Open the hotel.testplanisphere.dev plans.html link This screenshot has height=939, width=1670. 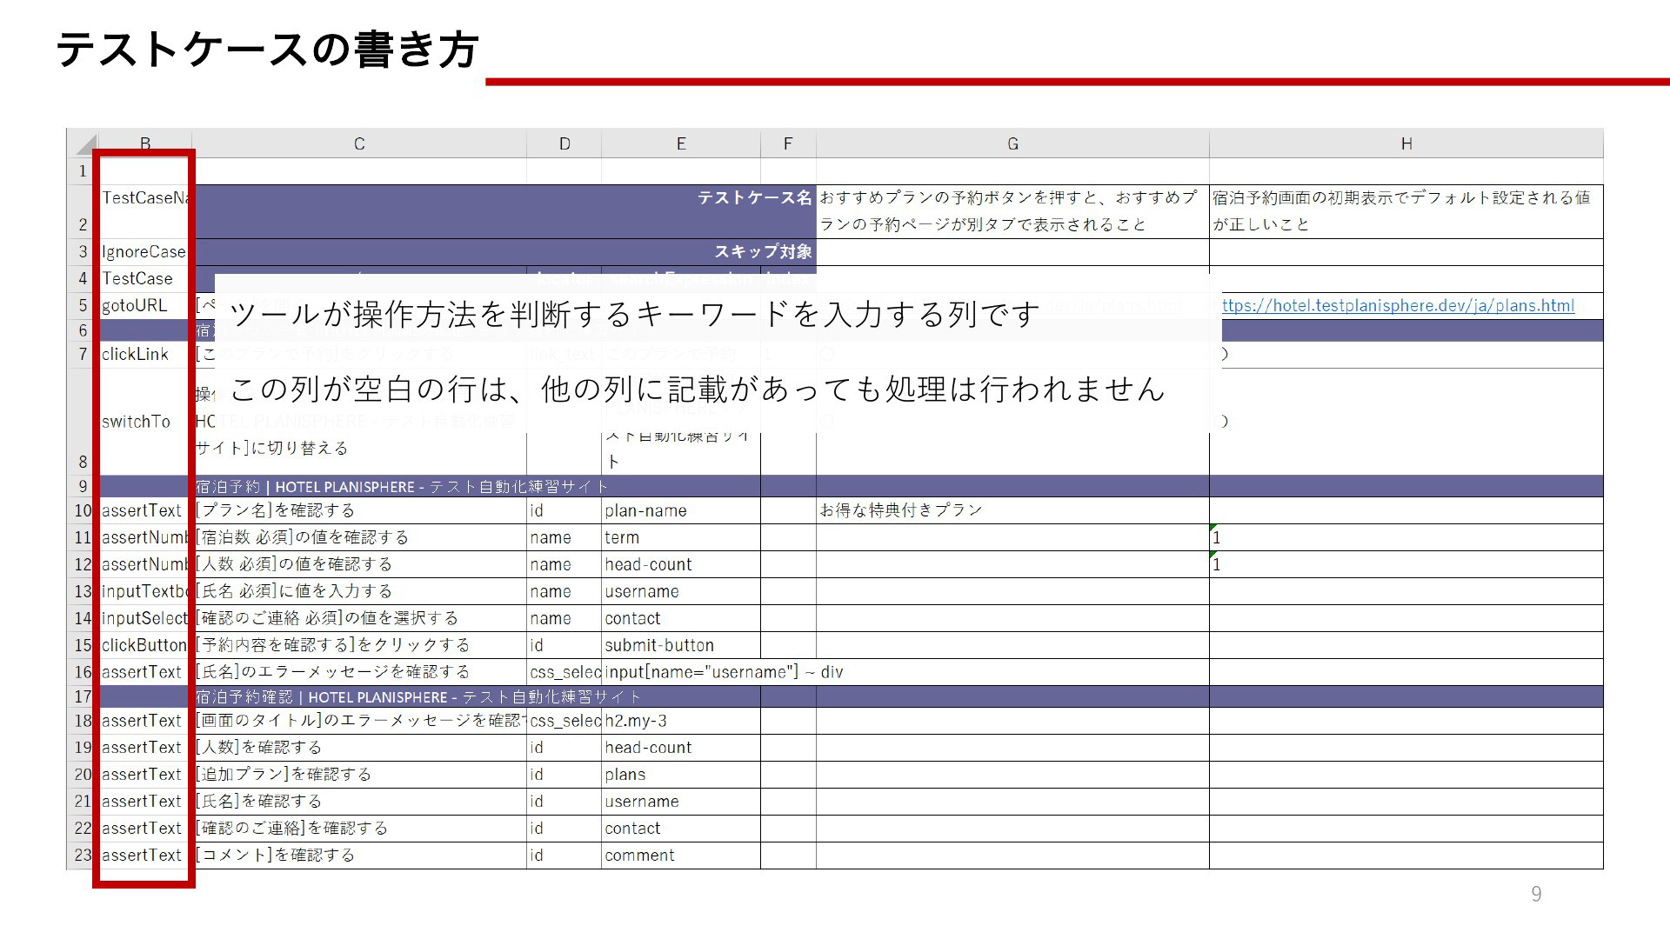(1398, 305)
